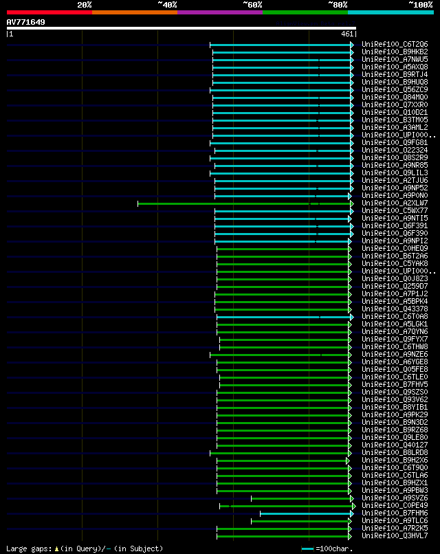440x554 pixels.
Task: Select subject label UniRef100_Q3HVL7
Action: coord(395,535)
